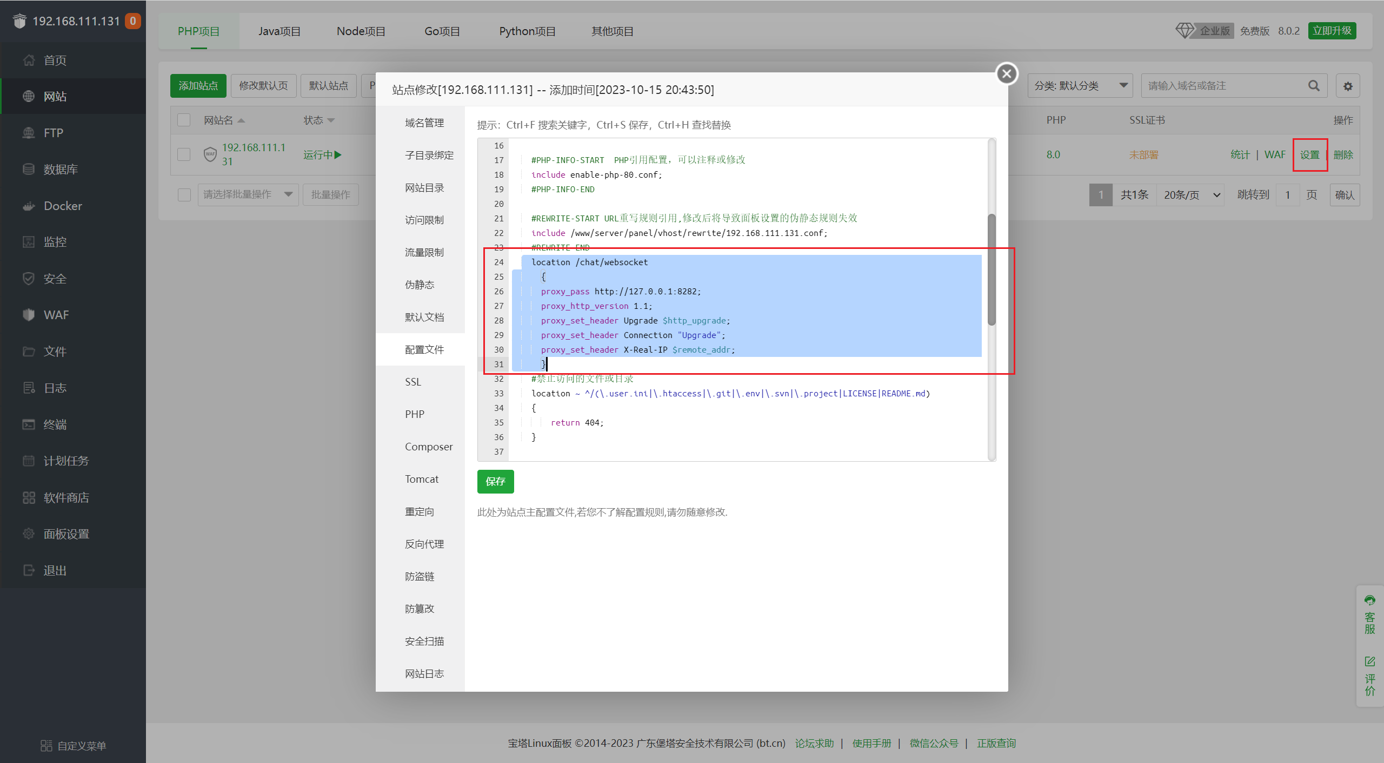
Task: Click the review edit icon at right
Action: 1369,661
